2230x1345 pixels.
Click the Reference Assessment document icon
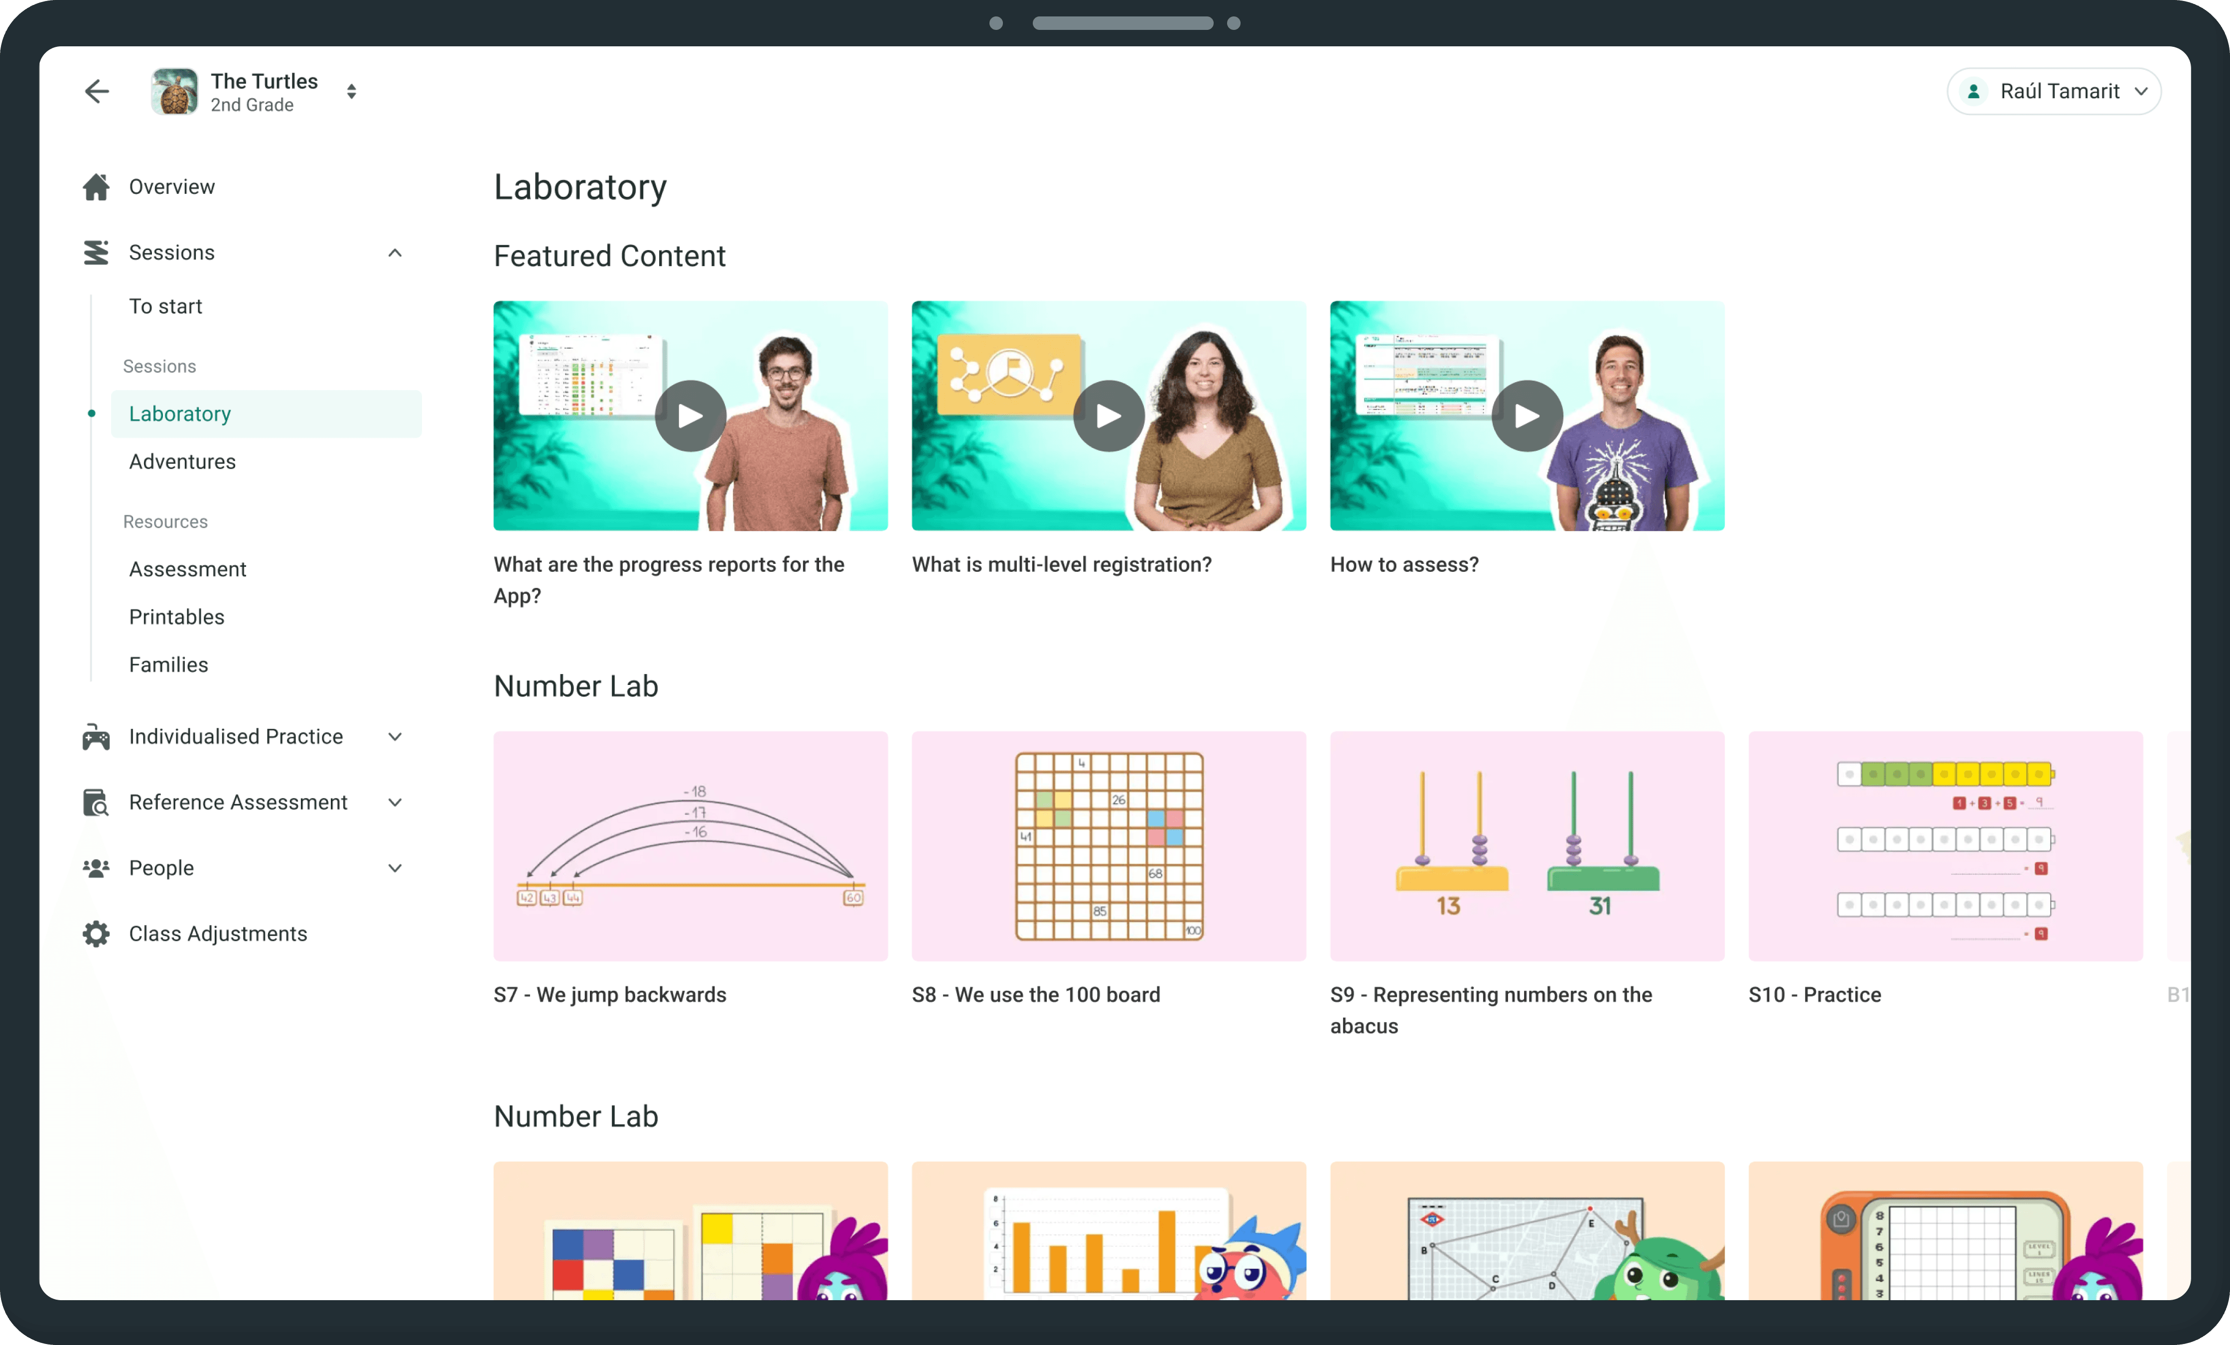(x=96, y=803)
